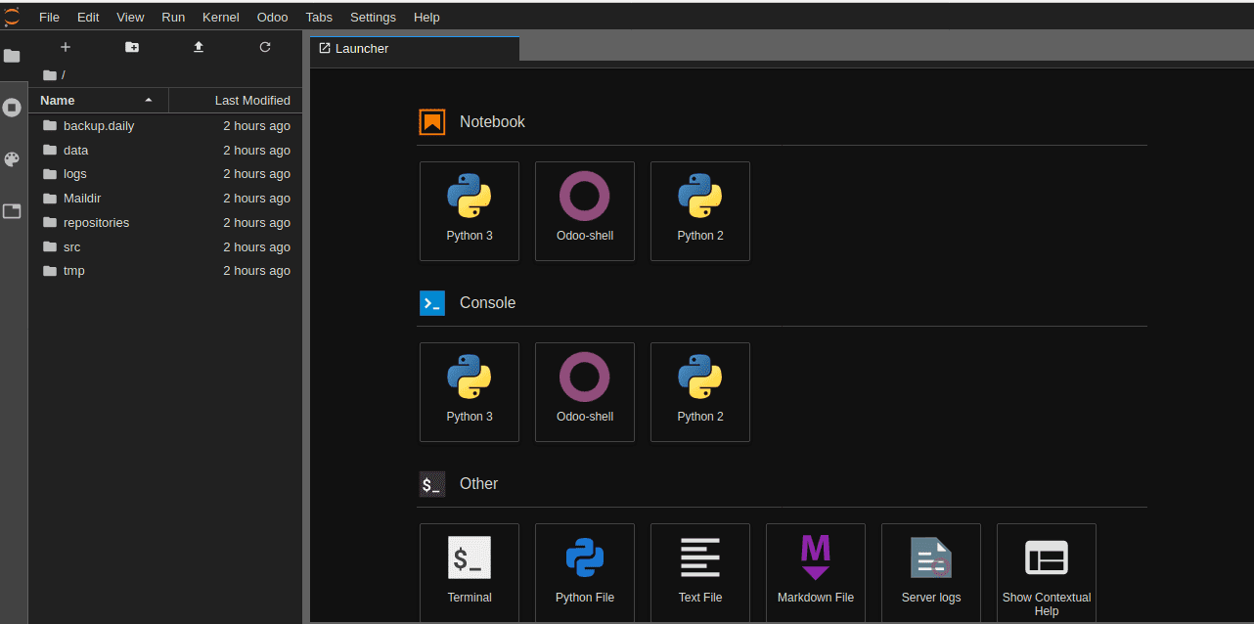Start a Python 3 console
Screen dimensions: 1254x624
click(470, 392)
